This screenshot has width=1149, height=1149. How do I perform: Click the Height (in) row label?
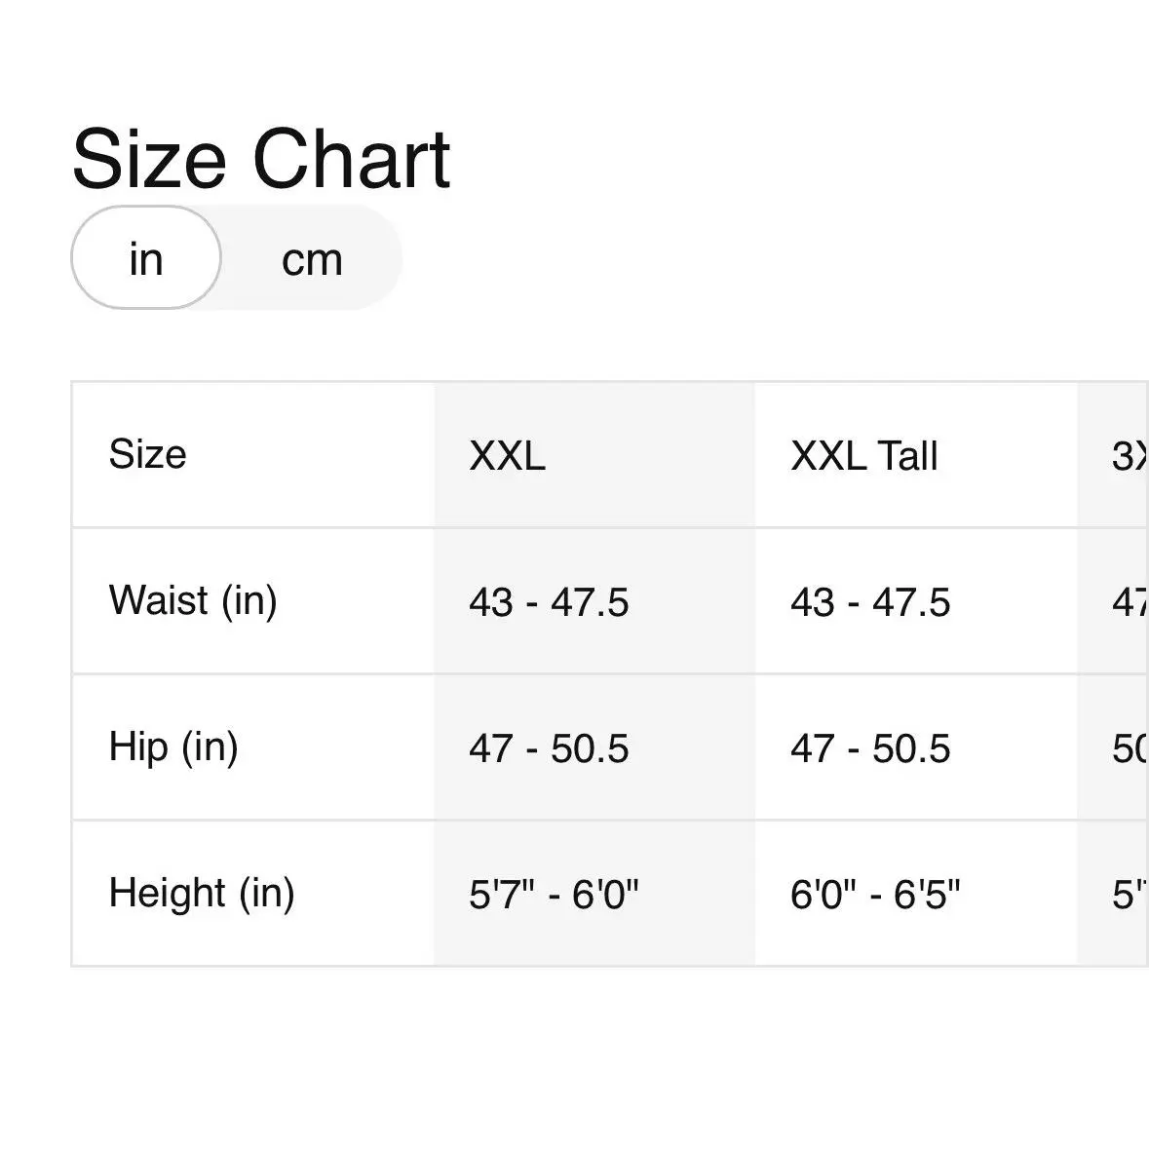coord(202,894)
